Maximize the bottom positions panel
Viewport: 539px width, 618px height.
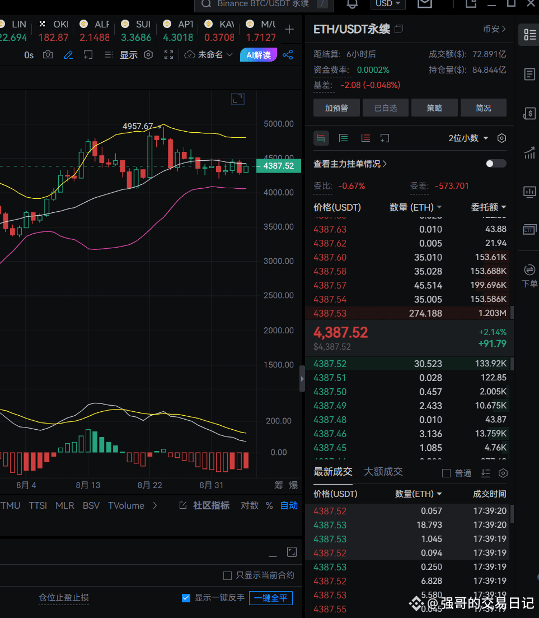pyautogui.click(x=292, y=552)
